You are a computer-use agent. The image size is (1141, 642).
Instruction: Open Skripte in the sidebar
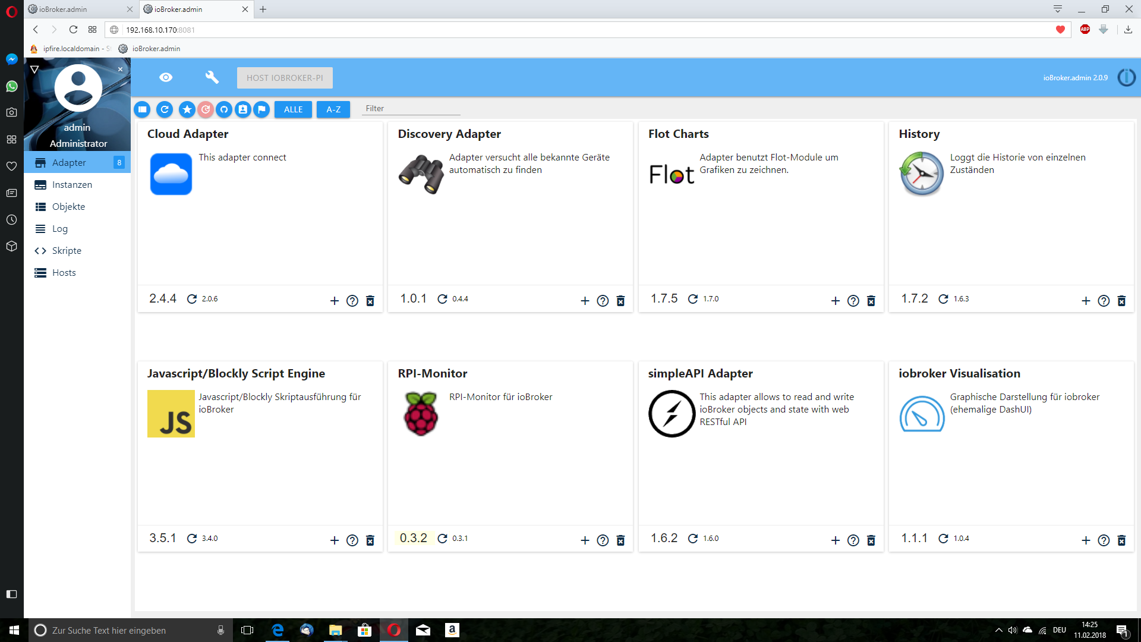coord(67,251)
